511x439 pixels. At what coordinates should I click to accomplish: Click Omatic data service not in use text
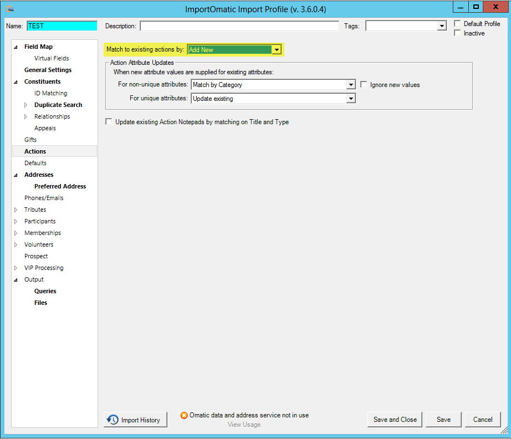point(249,415)
